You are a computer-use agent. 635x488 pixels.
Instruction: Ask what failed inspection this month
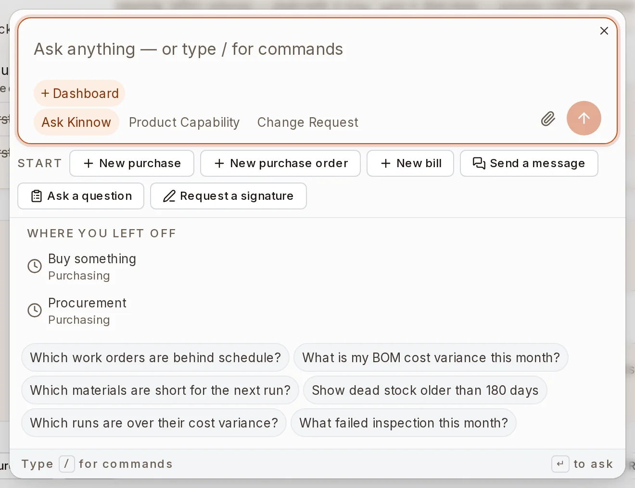pos(404,423)
